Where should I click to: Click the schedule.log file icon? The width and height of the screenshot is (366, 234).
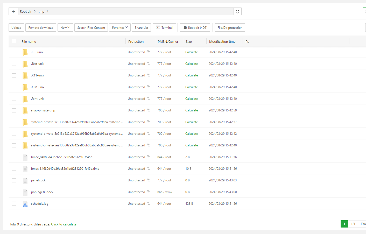(x=25, y=204)
